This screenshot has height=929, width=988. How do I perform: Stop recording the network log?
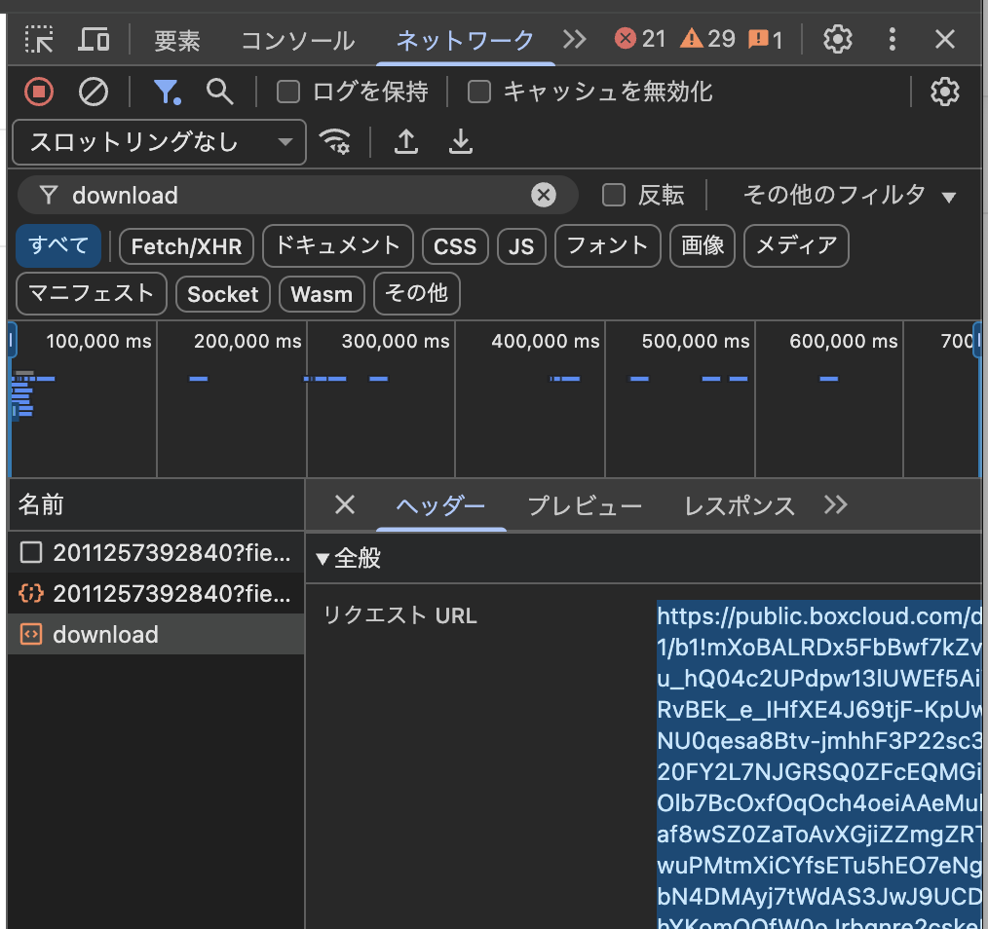click(x=39, y=93)
